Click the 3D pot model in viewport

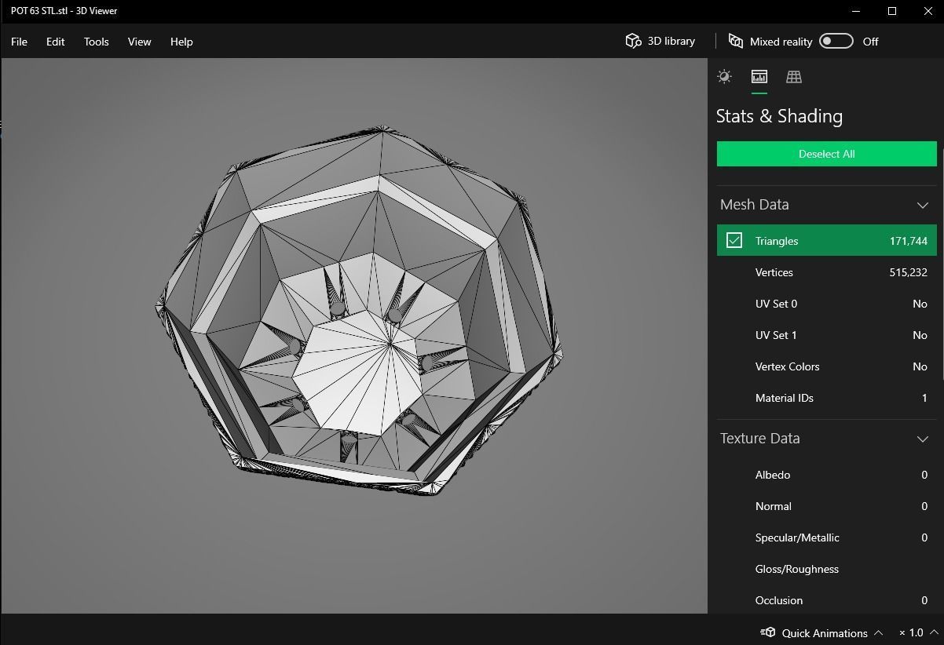pos(360,310)
